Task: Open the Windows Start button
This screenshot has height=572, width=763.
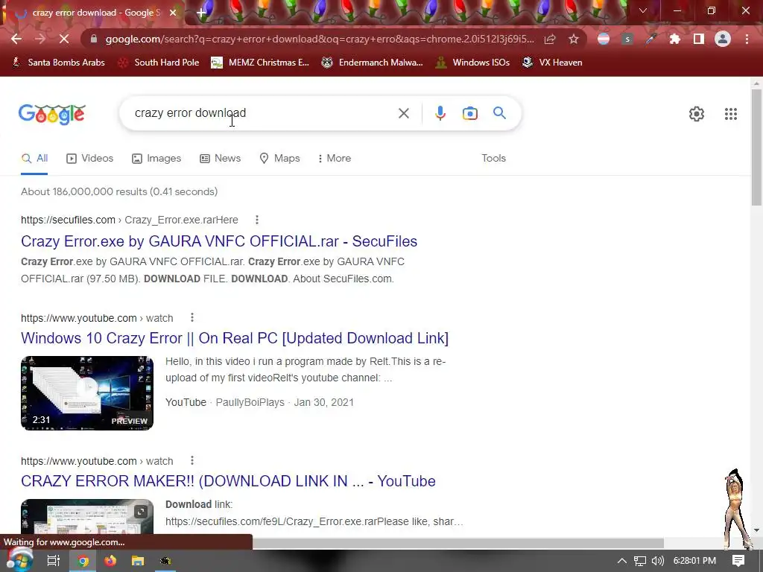Action: (x=19, y=560)
